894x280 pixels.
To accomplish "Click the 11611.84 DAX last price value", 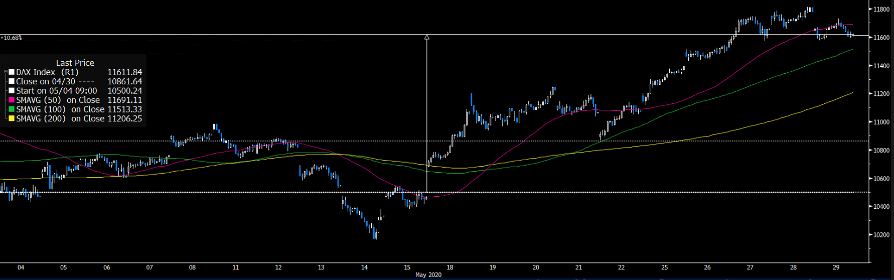I will (x=124, y=72).
